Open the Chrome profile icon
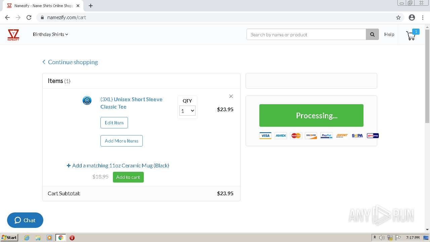Viewport: 430px width, 242px height. point(412,17)
